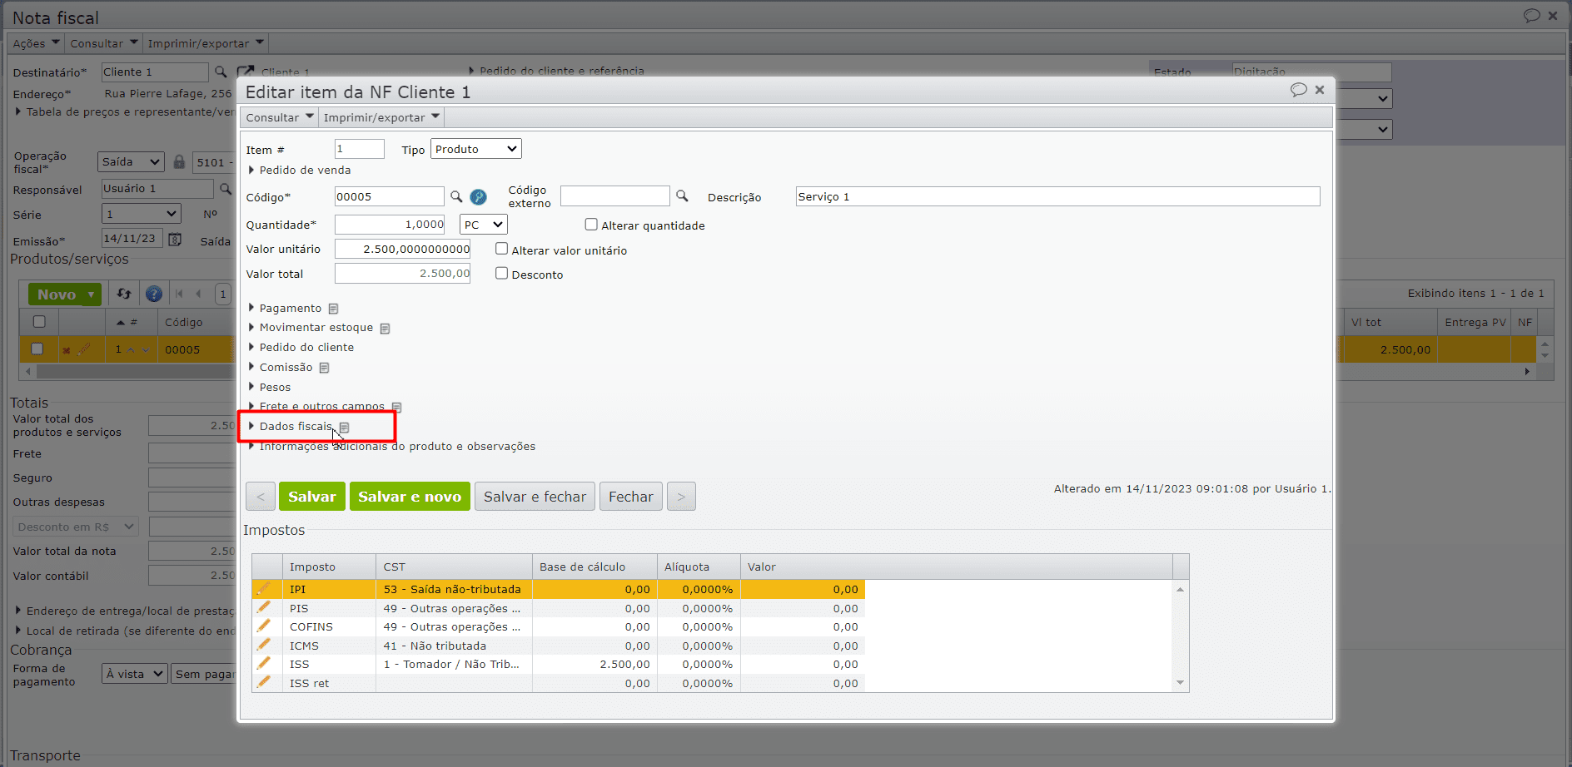Click the pencil edit icon in ISS row
This screenshot has width=1572, height=767.
tap(264, 664)
